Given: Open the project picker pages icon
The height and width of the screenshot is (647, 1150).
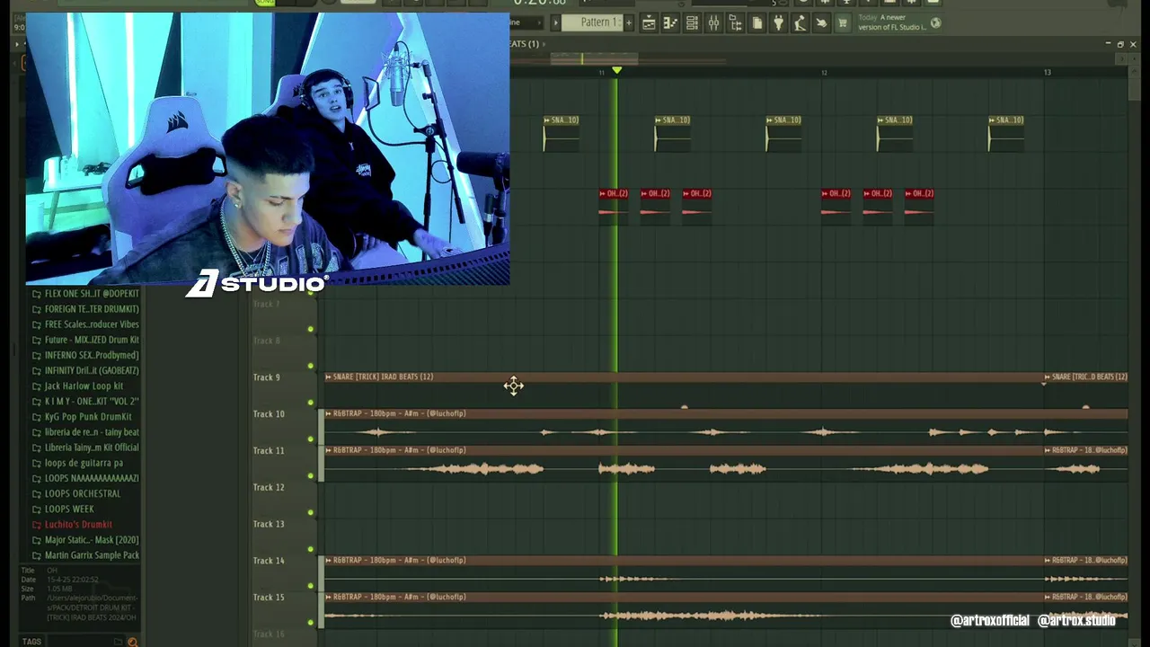Looking at the screenshot, I should pos(756,23).
